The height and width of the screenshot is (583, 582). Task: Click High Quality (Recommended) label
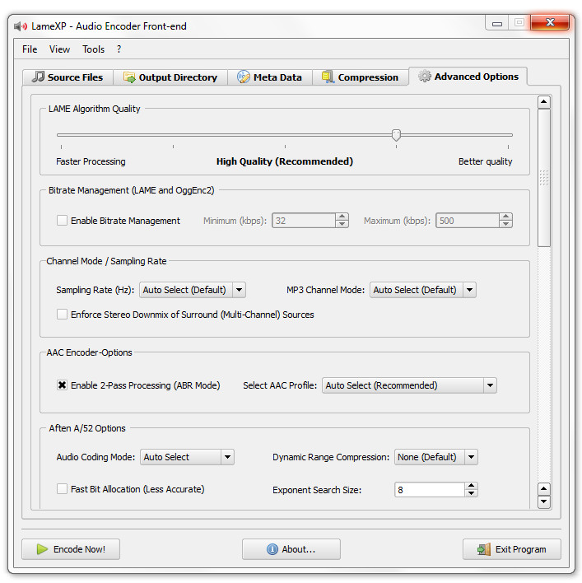point(285,161)
